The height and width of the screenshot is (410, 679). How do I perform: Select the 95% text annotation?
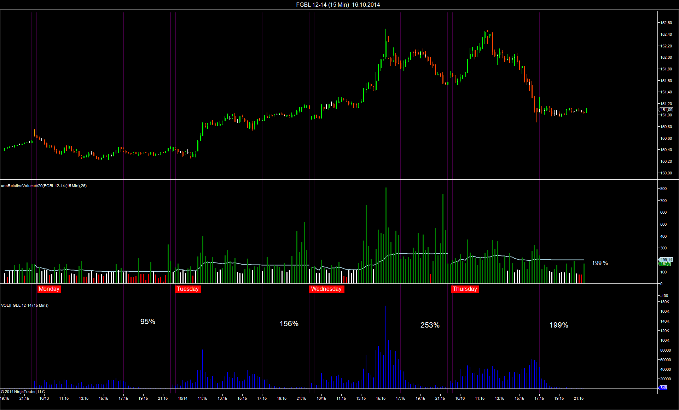148,322
